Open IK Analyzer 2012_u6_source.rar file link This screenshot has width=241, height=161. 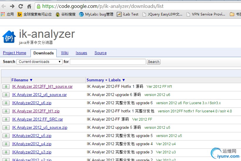click(39, 95)
